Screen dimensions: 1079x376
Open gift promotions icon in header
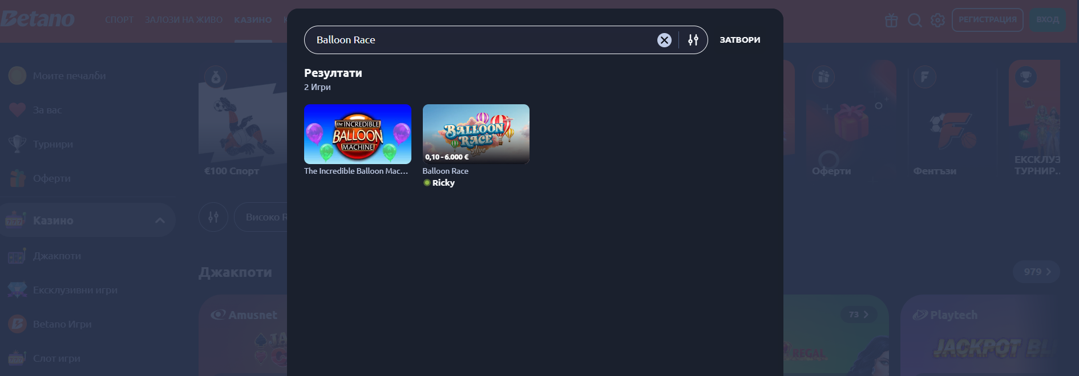[891, 21]
